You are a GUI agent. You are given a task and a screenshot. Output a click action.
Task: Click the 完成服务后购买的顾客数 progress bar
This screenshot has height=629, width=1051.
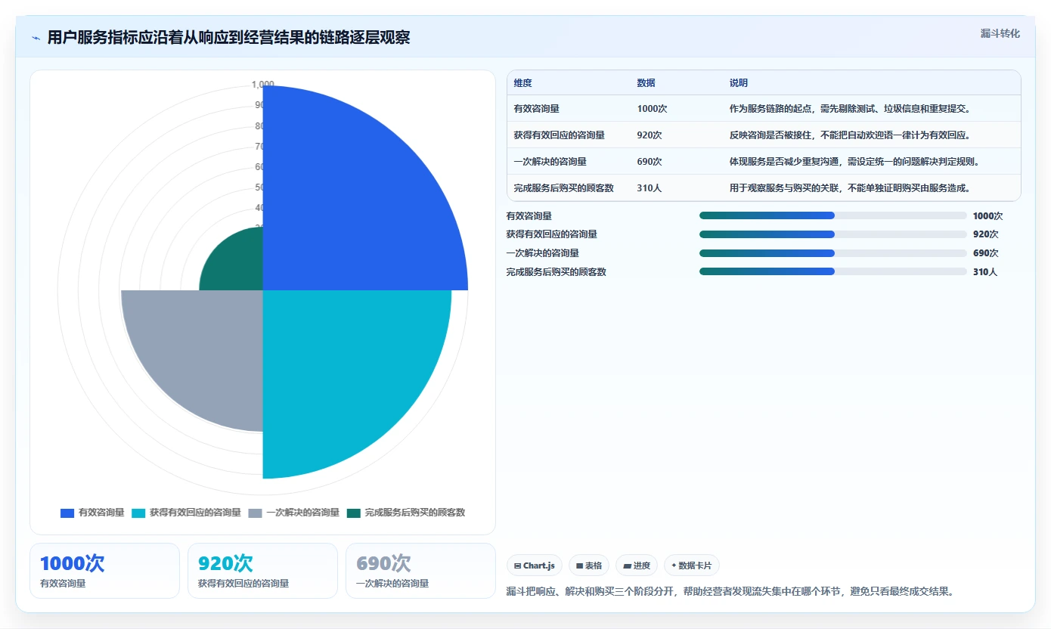click(833, 271)
